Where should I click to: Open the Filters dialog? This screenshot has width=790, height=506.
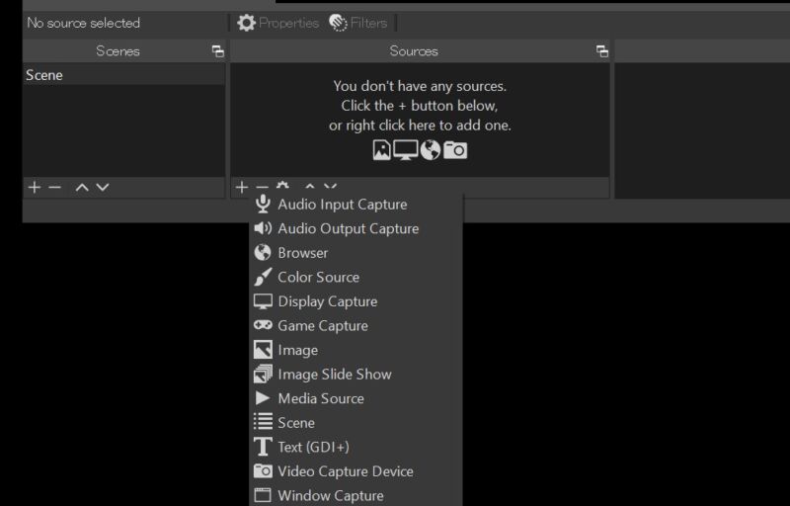click(357, 23)
